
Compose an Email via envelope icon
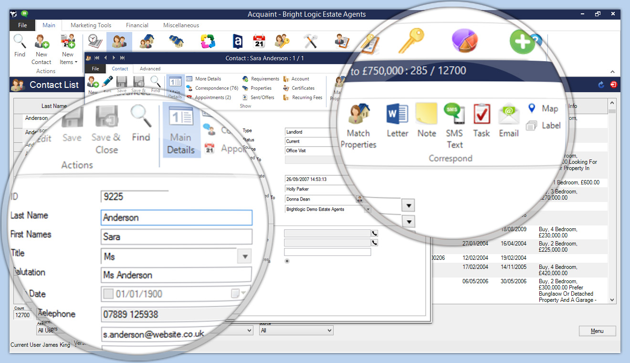509,121
